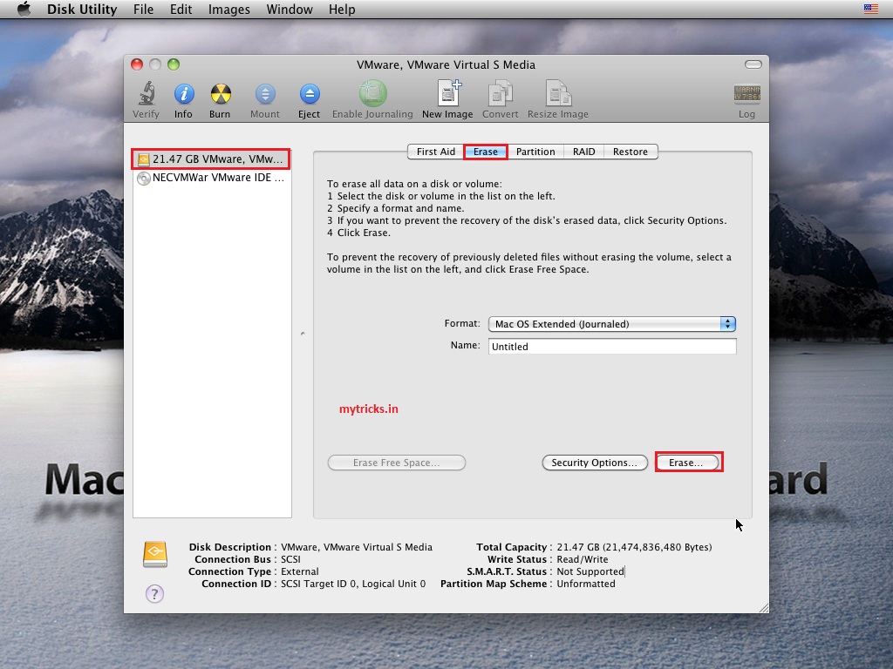Open Security Options
This screenshot has height=669, width=893.
[595, 463]
